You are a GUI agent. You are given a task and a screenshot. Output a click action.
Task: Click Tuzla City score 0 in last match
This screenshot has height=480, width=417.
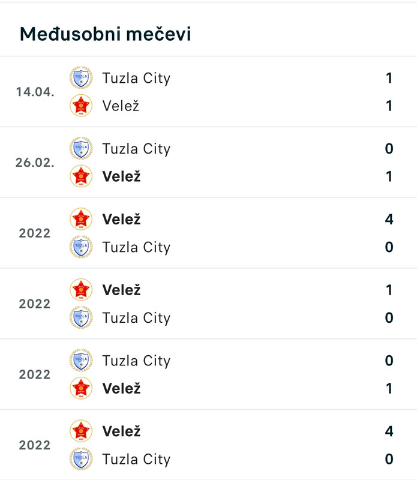pyautogui.click(x=389, y=459)
